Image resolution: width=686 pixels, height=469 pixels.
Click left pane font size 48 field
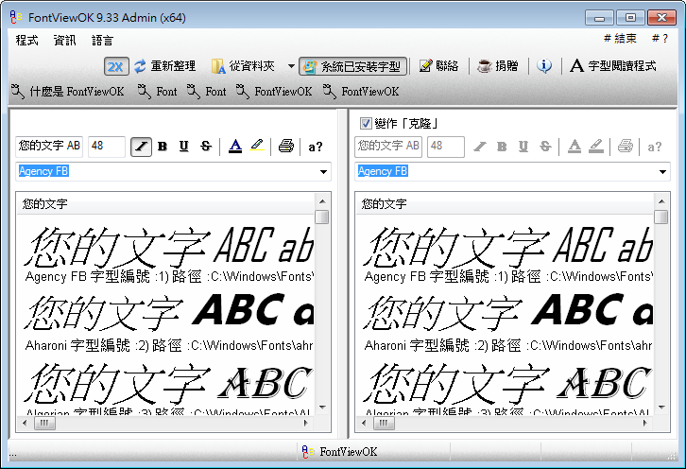(107, 147)
